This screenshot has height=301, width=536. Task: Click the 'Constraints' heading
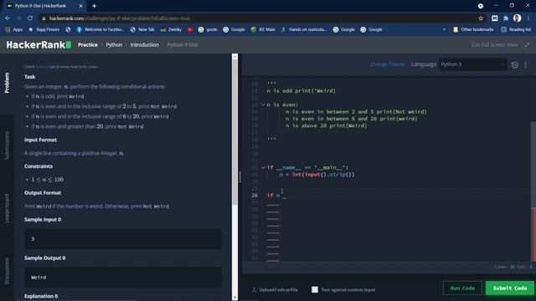tap(39, 166)
